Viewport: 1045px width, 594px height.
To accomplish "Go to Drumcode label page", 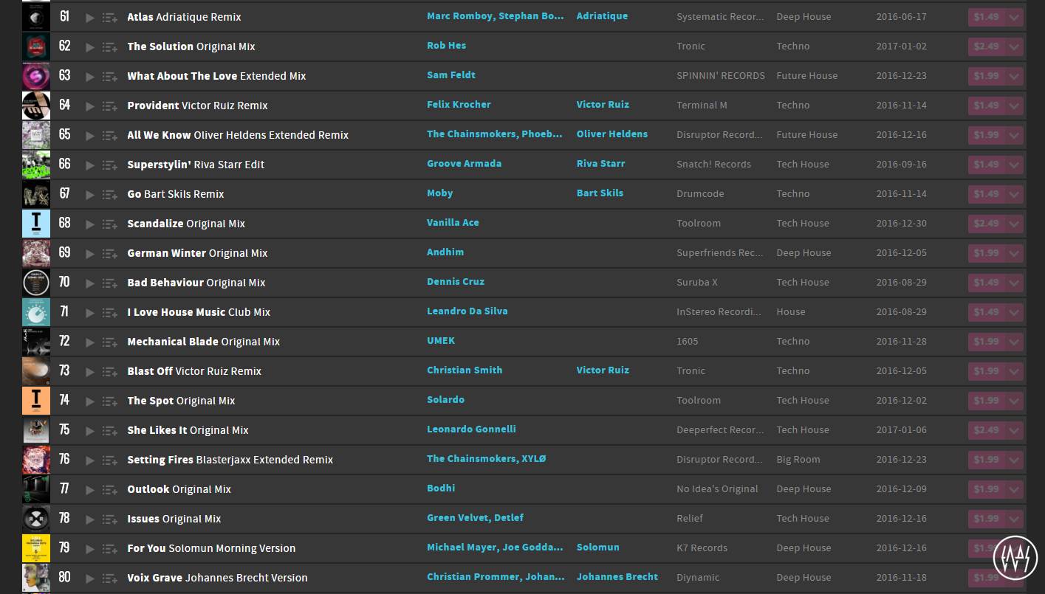I will click(700, 193).
